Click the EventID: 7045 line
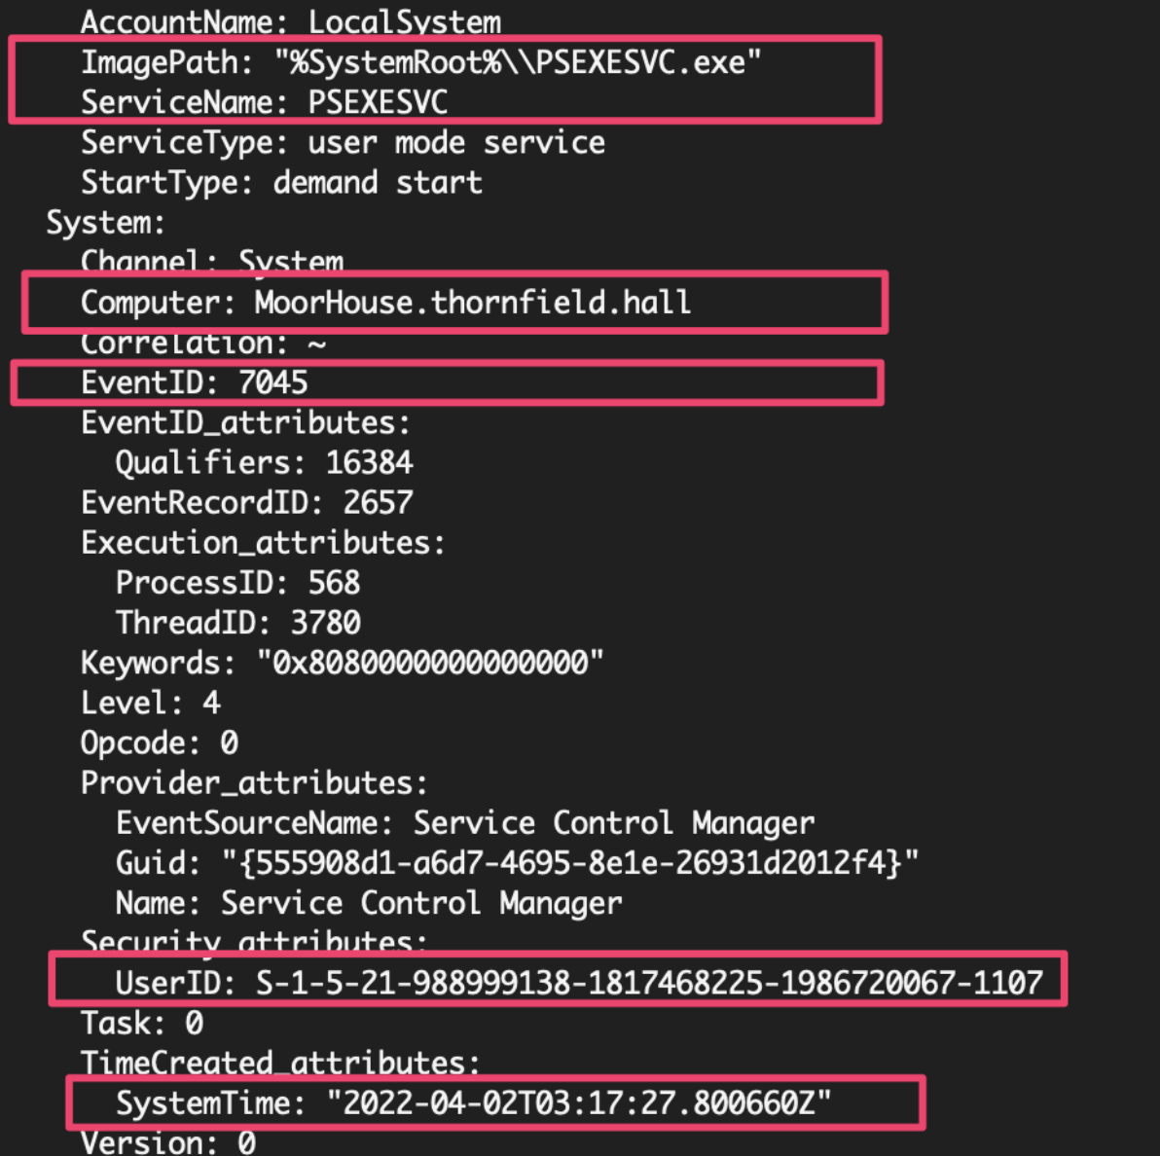This screenshot has height=1156, width=1160. click(194, 382)
